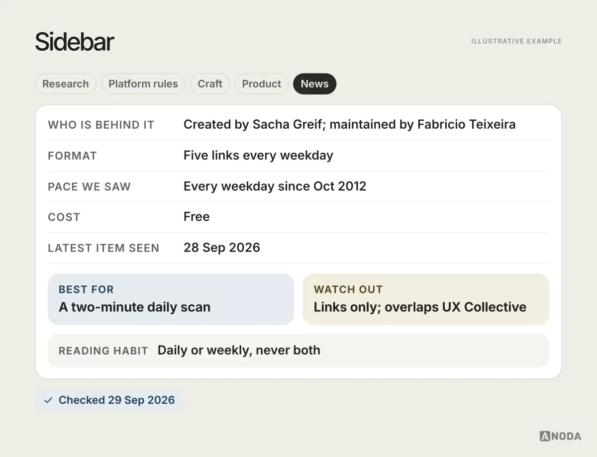
Task: Click the Sidebar title heading
Action: pos(75,41)
